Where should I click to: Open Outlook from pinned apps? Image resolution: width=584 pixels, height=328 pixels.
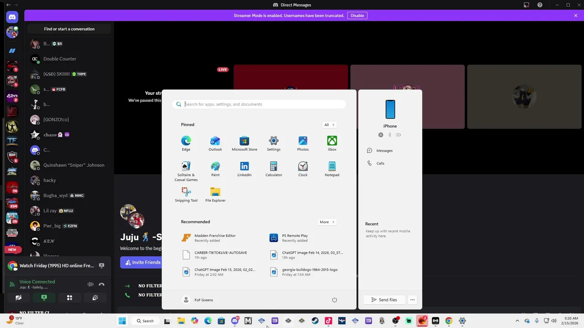tap(215, 143)
